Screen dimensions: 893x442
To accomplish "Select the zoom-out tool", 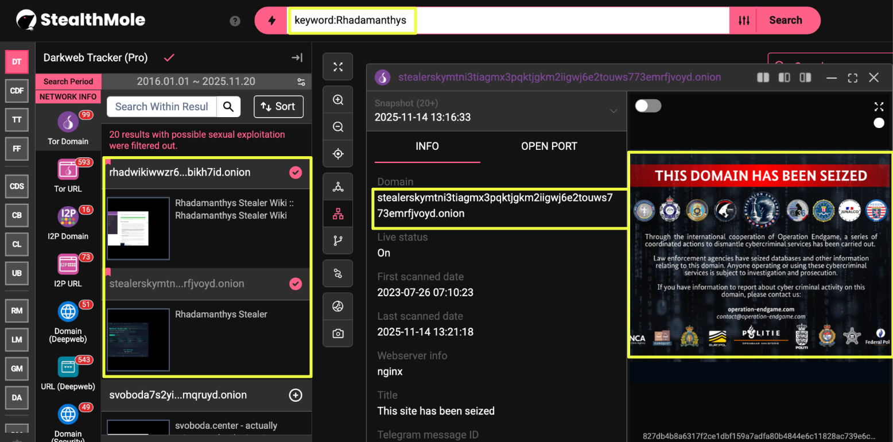I will (338, 126).
